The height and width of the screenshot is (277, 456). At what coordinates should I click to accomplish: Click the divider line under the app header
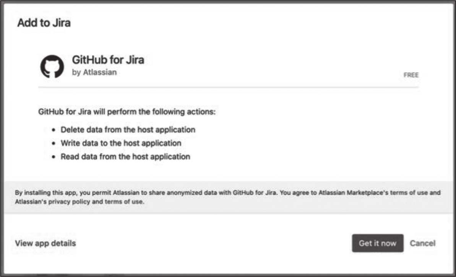pyautogui.click(x=228, y=88)
